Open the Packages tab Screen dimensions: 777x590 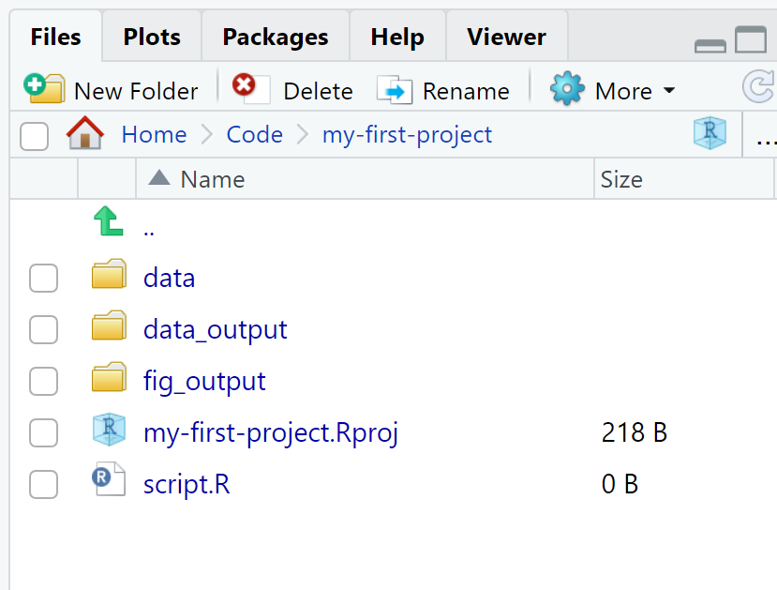[275, 37]
